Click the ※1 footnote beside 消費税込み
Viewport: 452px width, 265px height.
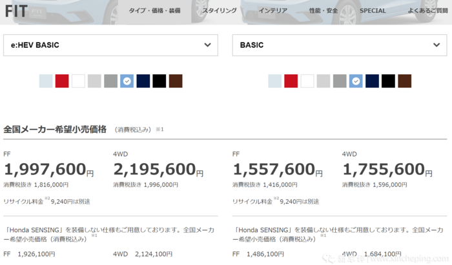pos(159,130)
